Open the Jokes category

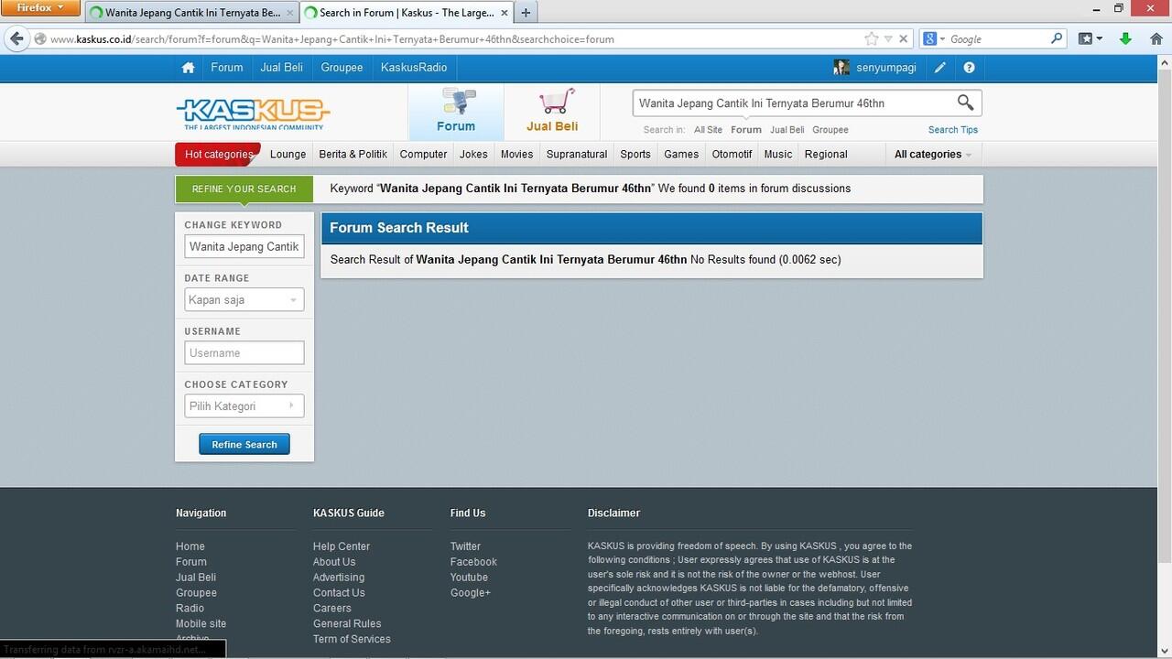[473, 154]
